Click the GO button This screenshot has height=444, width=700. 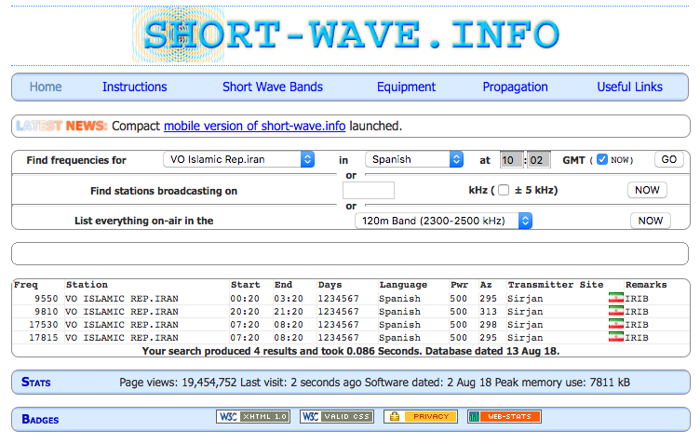(x=668, y=159)
